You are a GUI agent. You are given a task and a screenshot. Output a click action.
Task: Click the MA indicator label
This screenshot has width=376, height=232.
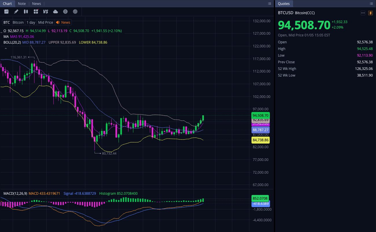click(x=6, y=36)
